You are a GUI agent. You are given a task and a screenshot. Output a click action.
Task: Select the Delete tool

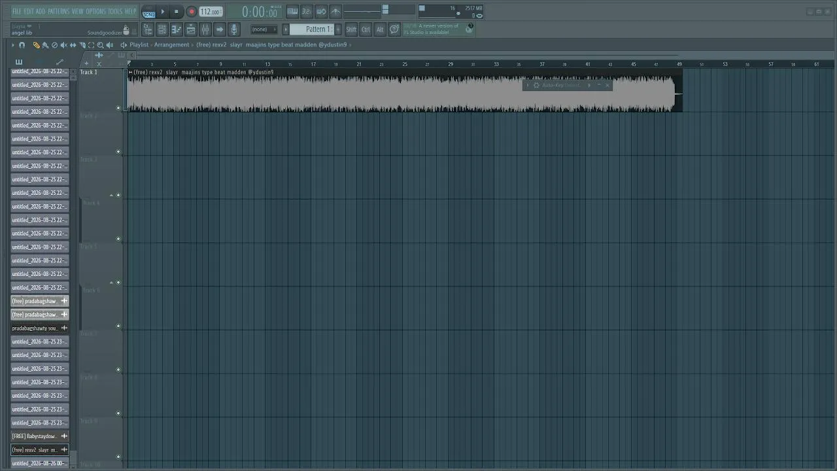pos(54,45)
